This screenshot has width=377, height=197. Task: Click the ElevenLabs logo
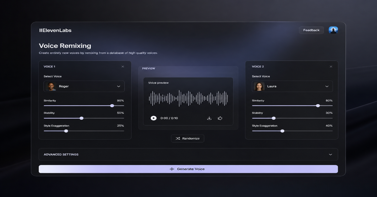coord(55,30)
